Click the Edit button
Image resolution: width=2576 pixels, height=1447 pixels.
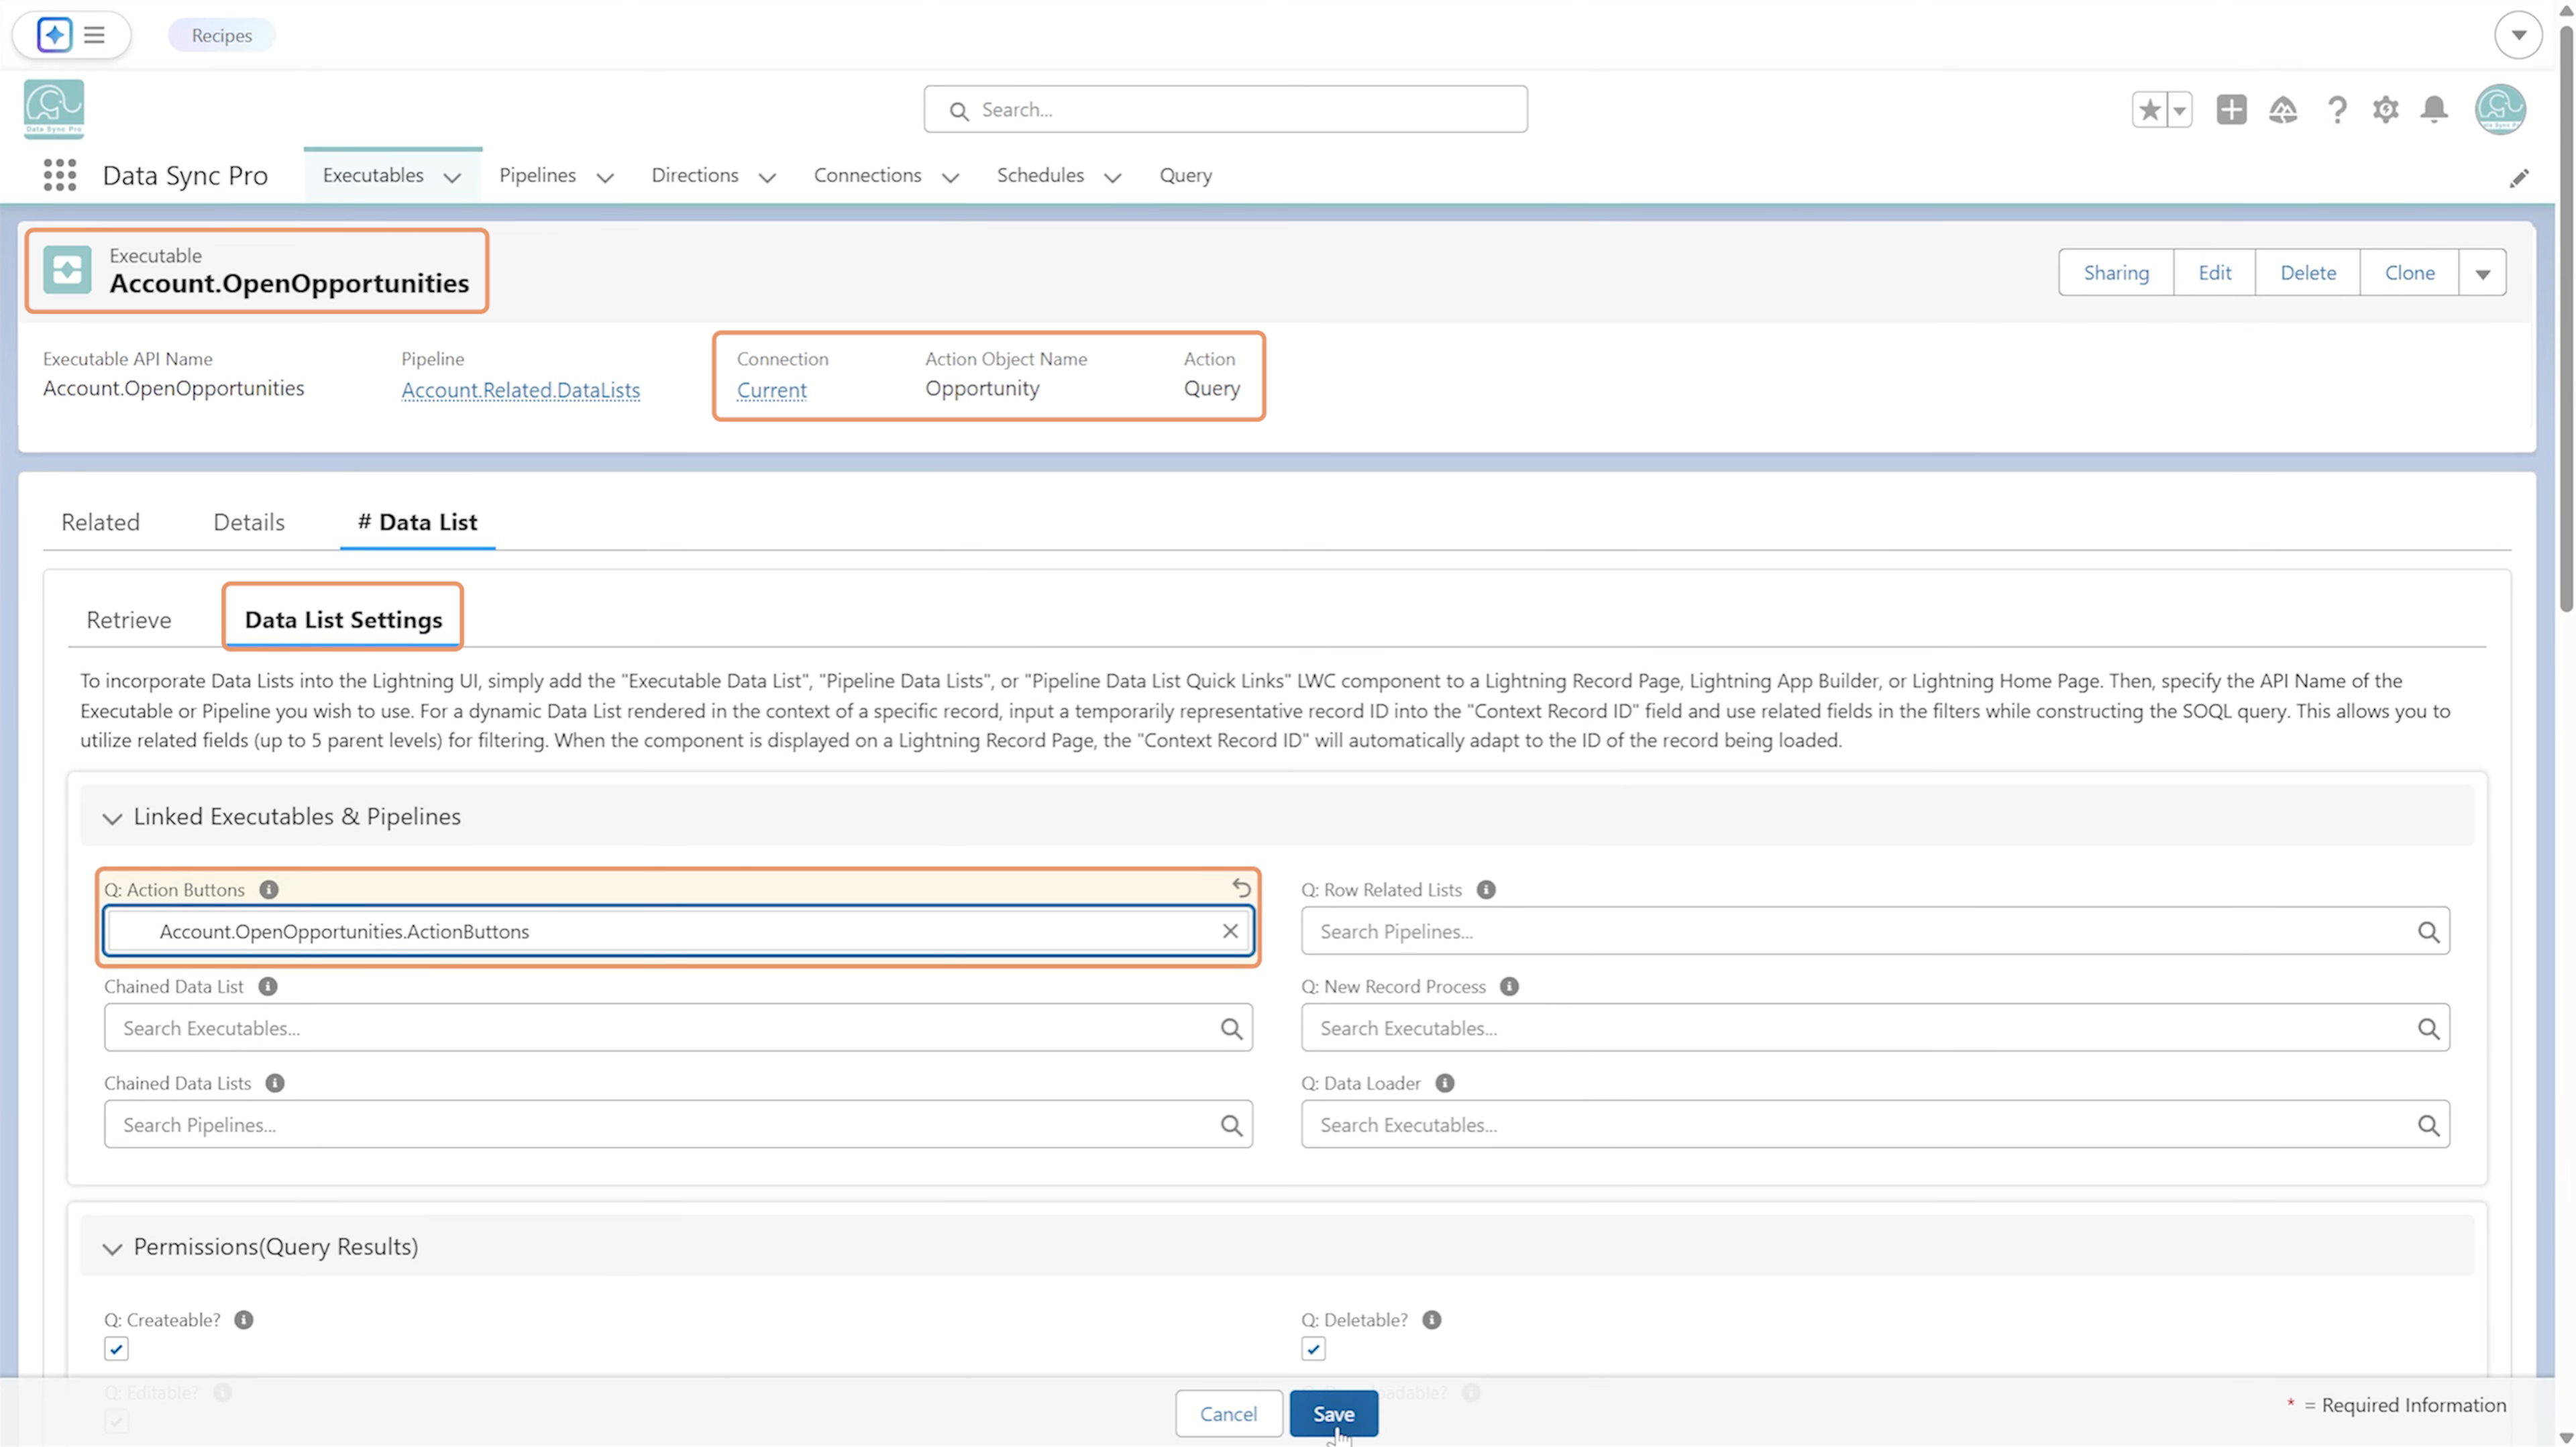[2214, 273]
